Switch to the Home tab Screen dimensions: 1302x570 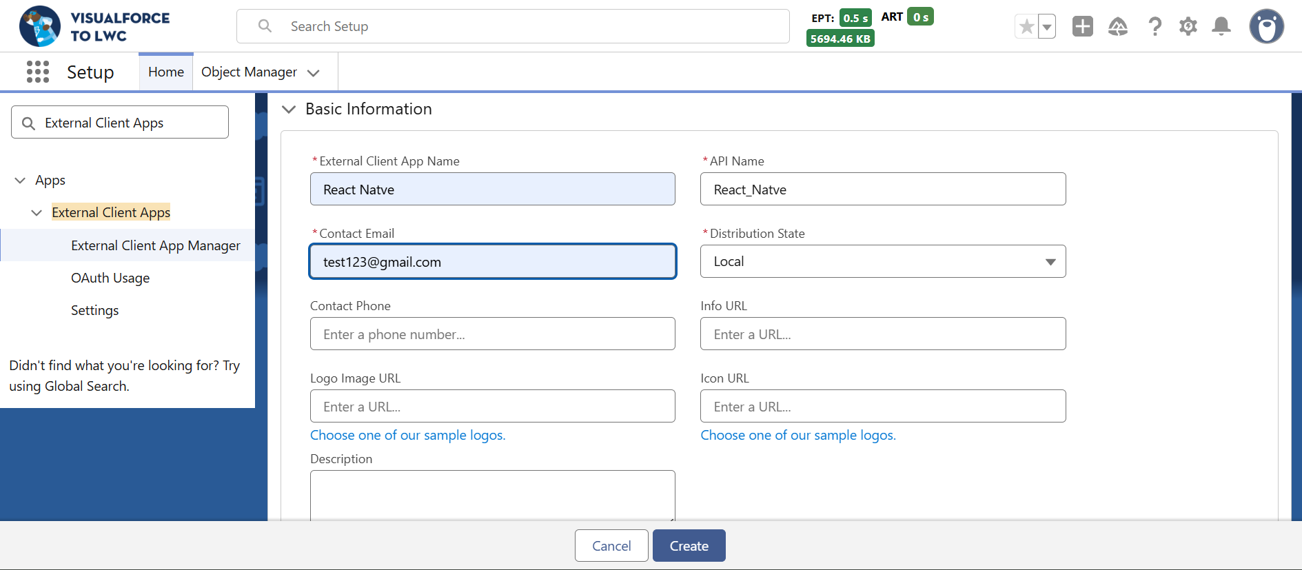[x=166, y=72]
